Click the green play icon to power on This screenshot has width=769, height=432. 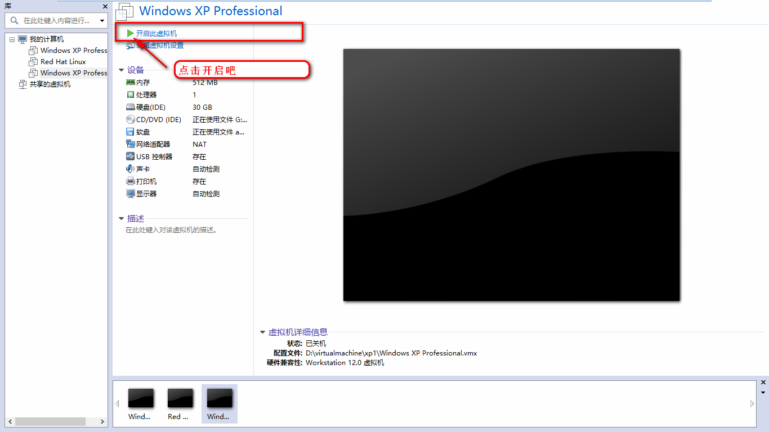coord(131,34)
